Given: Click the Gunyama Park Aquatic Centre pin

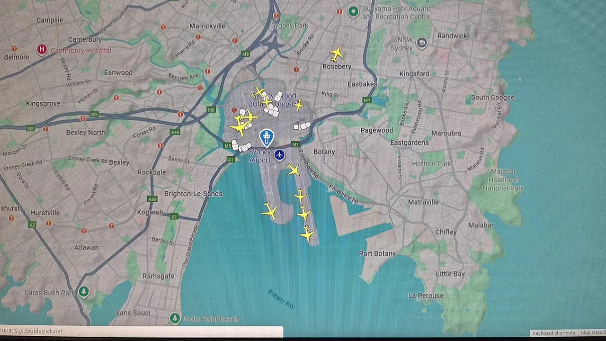Looking at the screenshot, I should click(353, 12).
